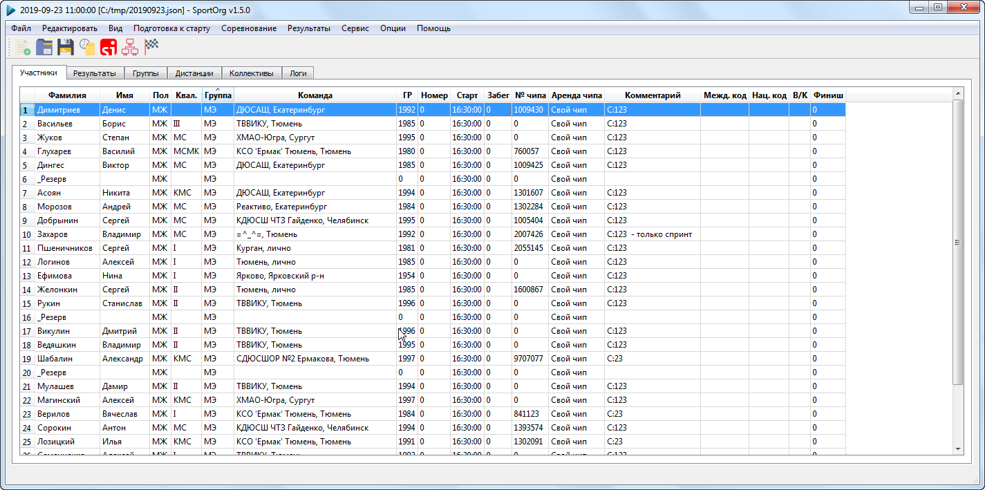Image resolution: width=985 pixels, height=490 pixels.
Task: Click the Номер column header
Action: (x=434, y=95)
